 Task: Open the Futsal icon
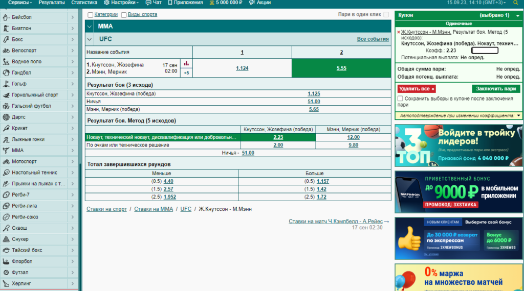(x=6, y=272)
